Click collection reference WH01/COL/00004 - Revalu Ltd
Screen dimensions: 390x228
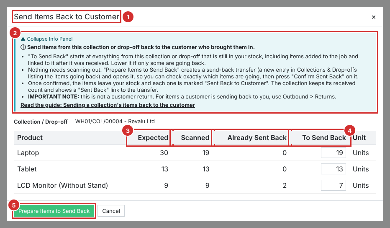click(x=115, y=122)
